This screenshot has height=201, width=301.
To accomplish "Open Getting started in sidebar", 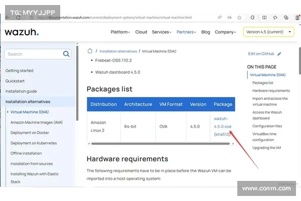I will pos(19,70).
